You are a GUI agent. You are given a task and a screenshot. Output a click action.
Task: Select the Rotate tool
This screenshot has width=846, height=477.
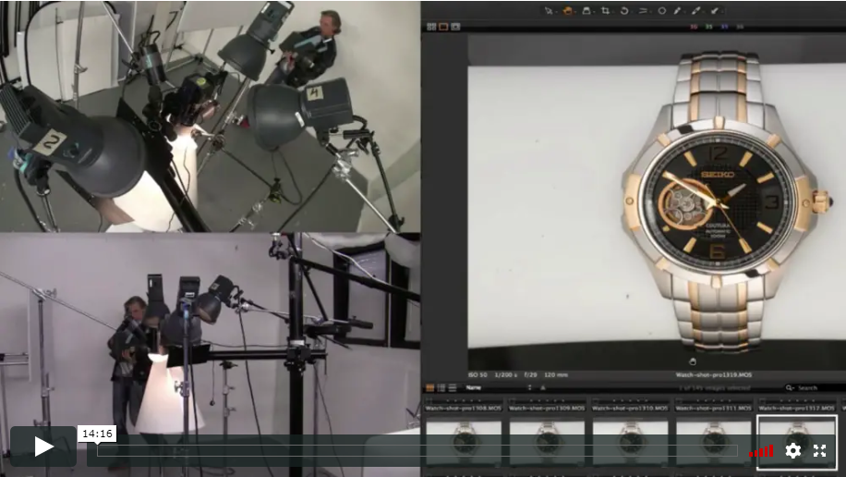pyautogui.click(x=624, y=11)
